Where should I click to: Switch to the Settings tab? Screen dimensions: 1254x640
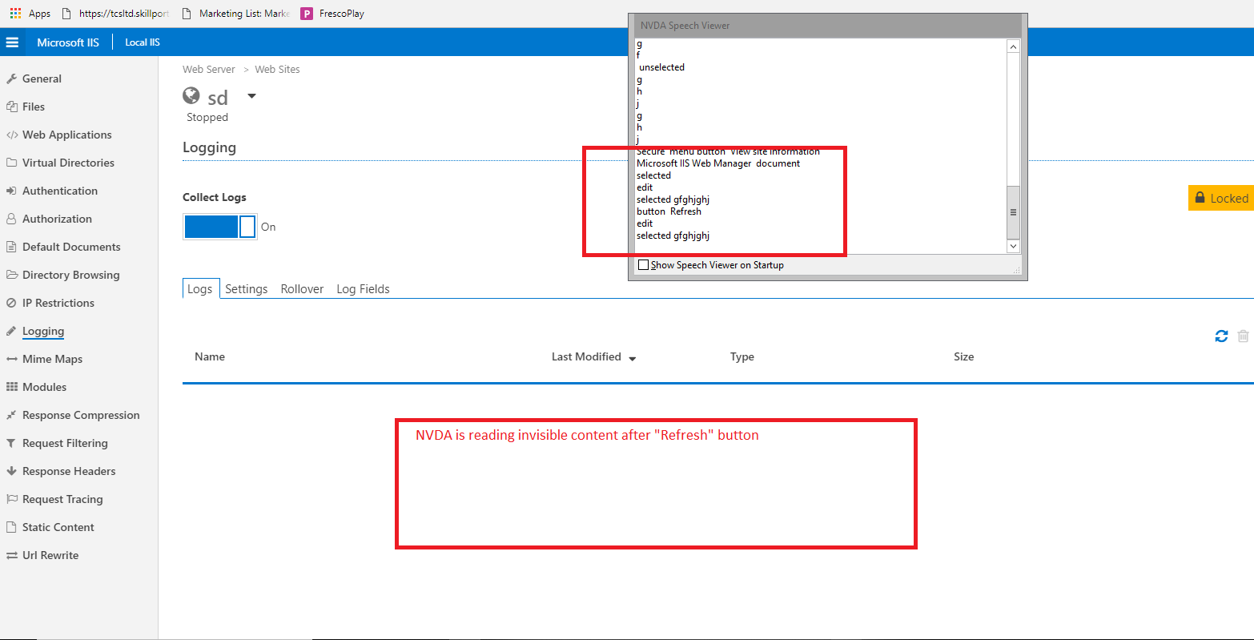[x=246, y=288]
